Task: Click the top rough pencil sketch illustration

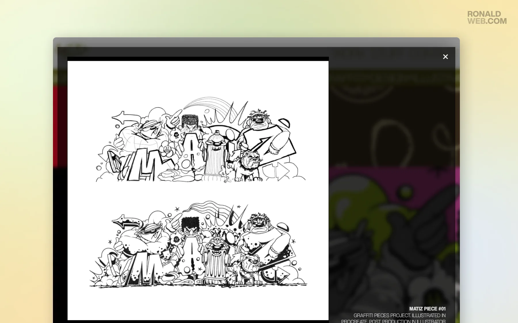Action: 201,140
